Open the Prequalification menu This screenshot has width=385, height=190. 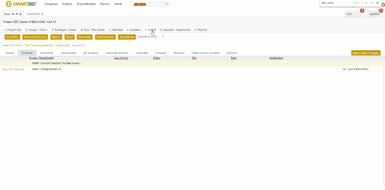click(86, 4)
